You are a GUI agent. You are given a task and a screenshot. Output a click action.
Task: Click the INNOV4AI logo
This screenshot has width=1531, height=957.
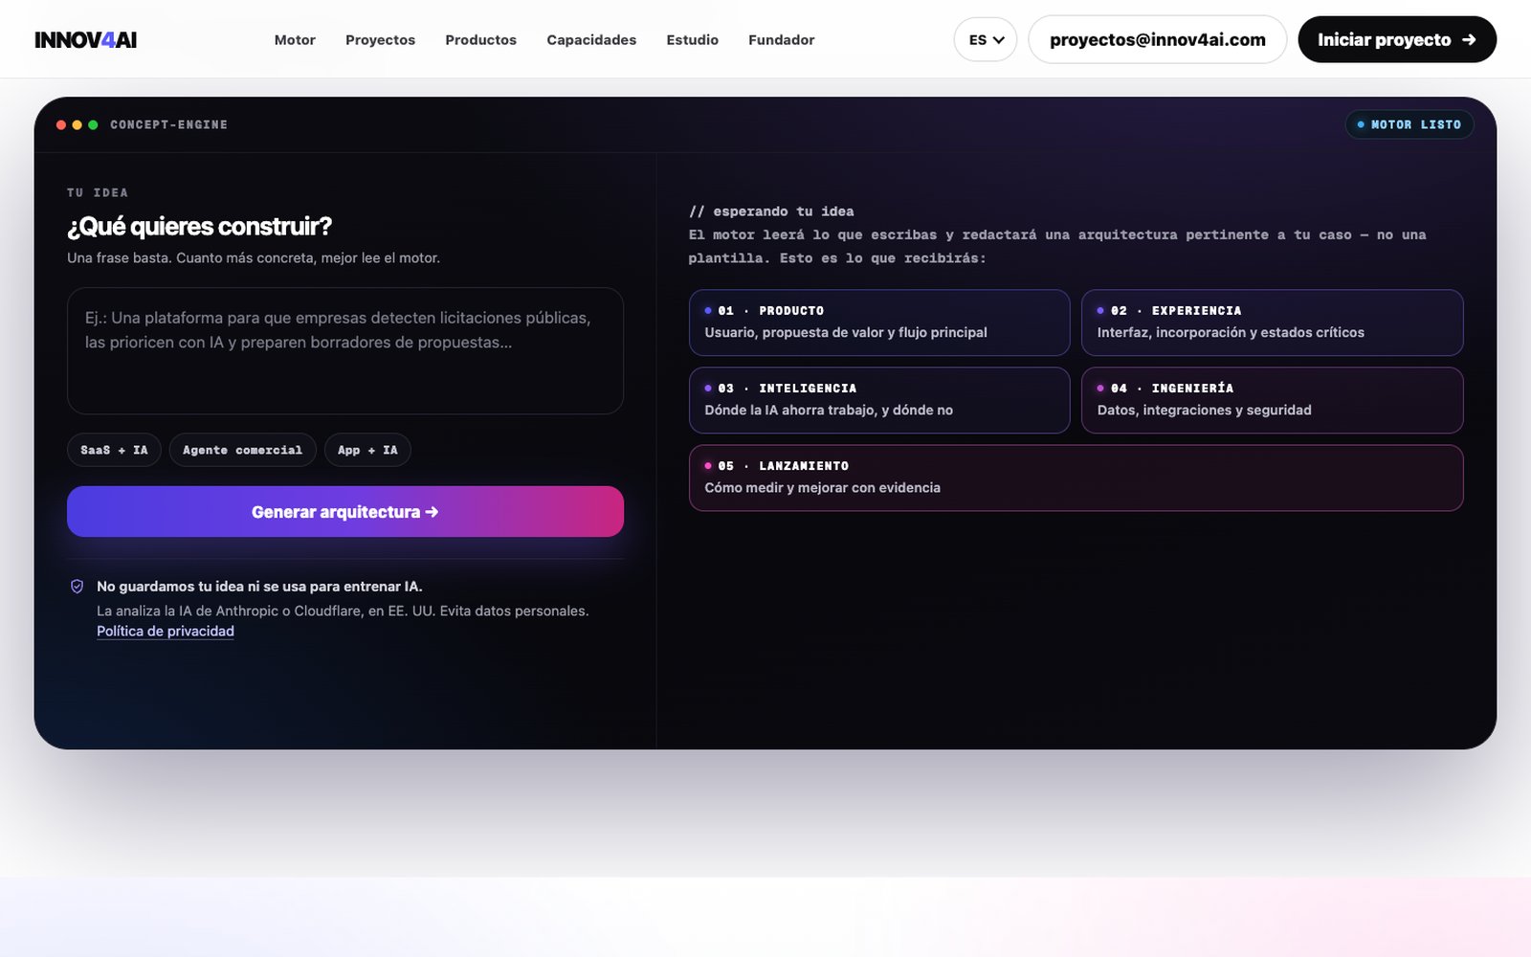[85, 39]
